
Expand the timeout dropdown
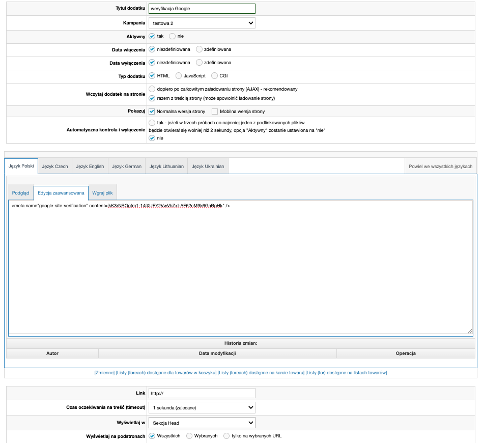pyautogui.click(x=202, y=407)
